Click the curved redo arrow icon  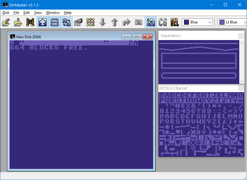pos(127,22)
